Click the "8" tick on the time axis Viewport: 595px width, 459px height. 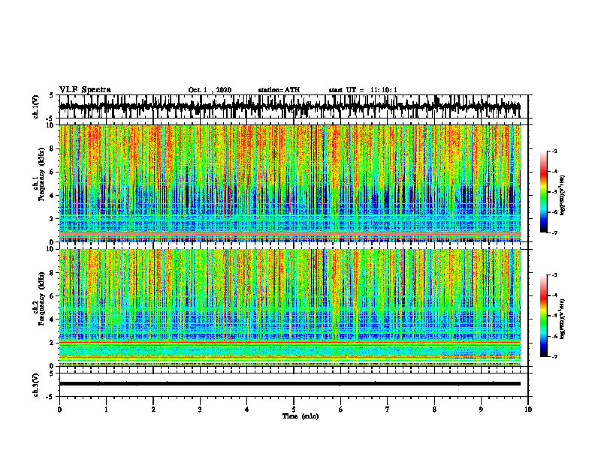point(434,409)
